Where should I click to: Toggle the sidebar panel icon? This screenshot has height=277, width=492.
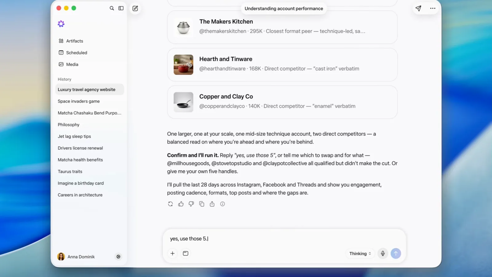tap(121, 8)
